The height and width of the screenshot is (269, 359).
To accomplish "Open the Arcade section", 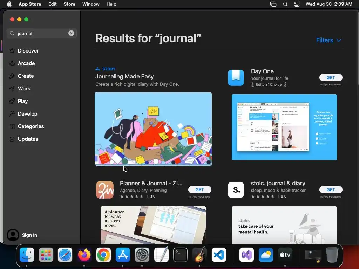I will tap(22, 63).
